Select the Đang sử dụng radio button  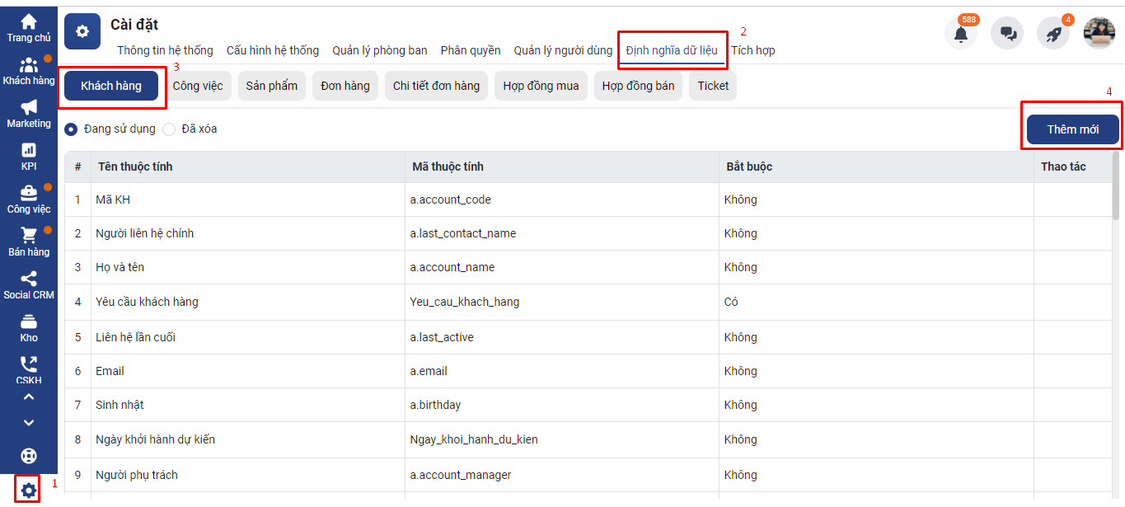[x=72, y=129]
